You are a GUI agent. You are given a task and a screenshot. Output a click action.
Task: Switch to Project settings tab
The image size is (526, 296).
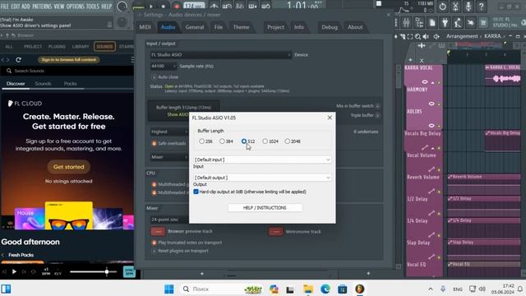275,27
